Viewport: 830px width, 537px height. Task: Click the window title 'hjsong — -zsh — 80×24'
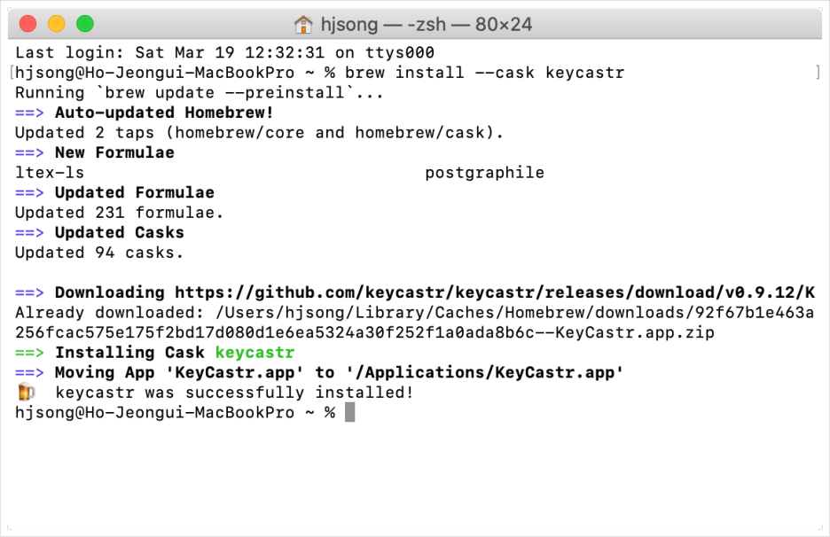(x=427, y=24)
